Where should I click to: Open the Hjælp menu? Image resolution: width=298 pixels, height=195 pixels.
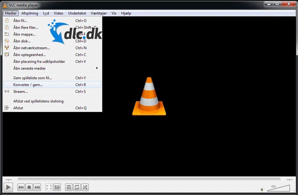click(126, 13)
